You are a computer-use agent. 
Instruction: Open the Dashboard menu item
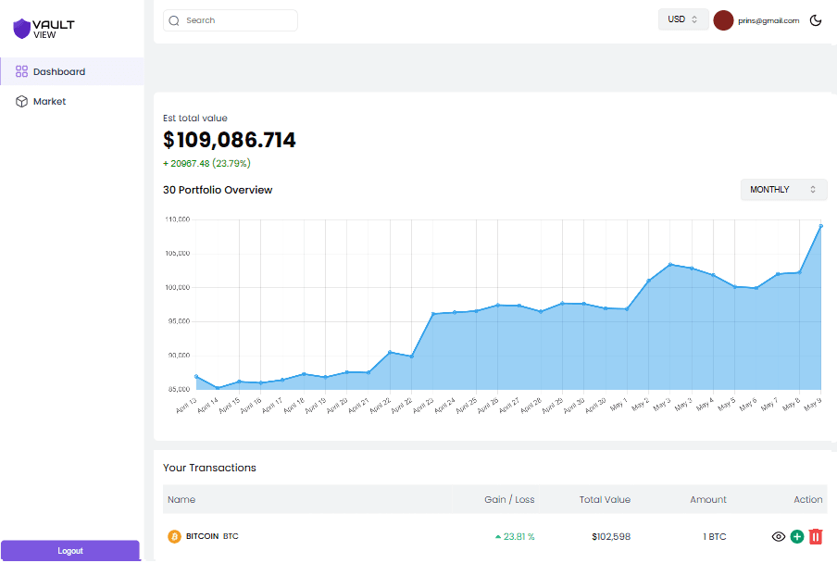[x=59, y=71]
